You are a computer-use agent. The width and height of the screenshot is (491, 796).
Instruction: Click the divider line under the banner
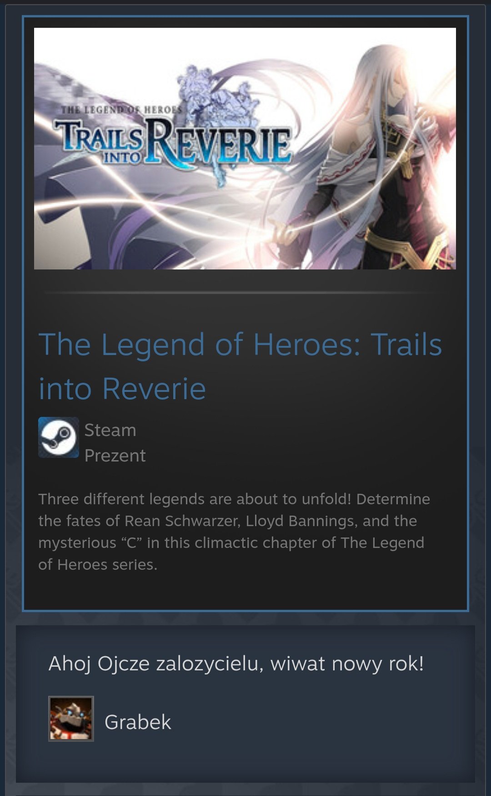pyautogui.click(x=245, y=293)
